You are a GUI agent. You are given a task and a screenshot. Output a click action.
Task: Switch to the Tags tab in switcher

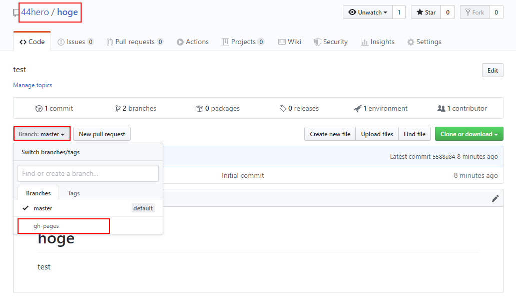coord(74,193)
